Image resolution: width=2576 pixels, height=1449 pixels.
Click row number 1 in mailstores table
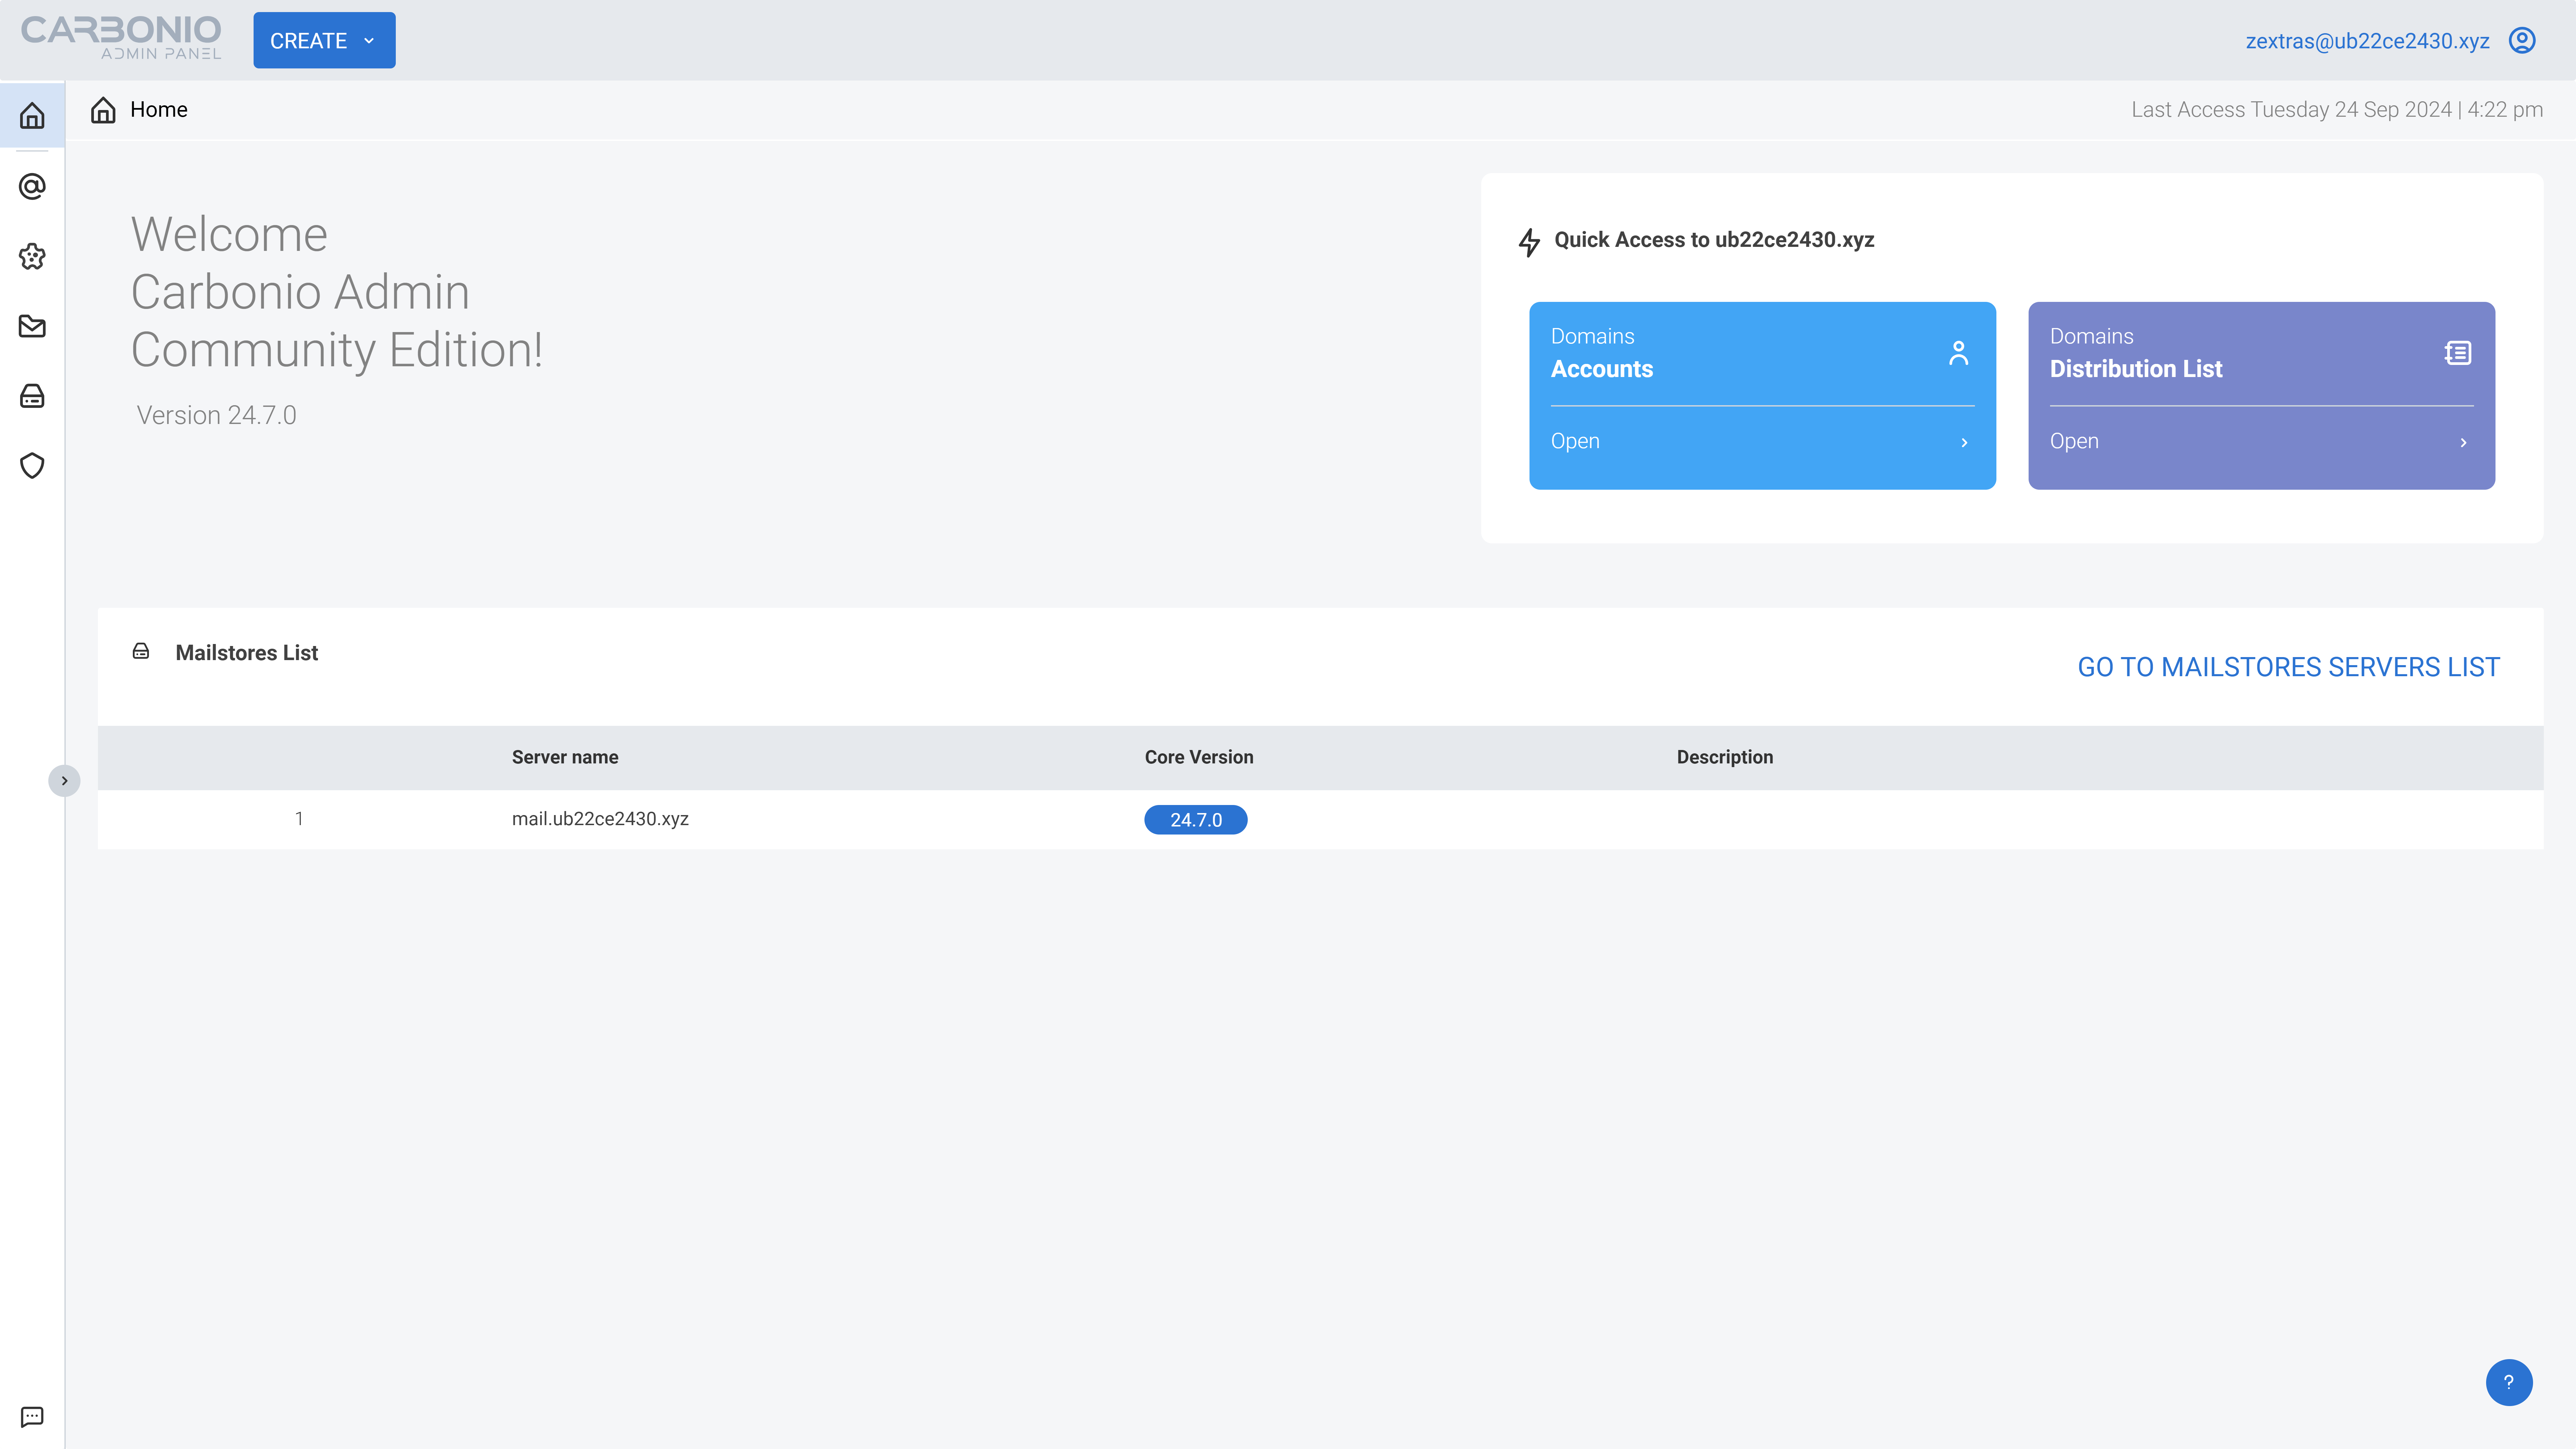click(299, 819)
